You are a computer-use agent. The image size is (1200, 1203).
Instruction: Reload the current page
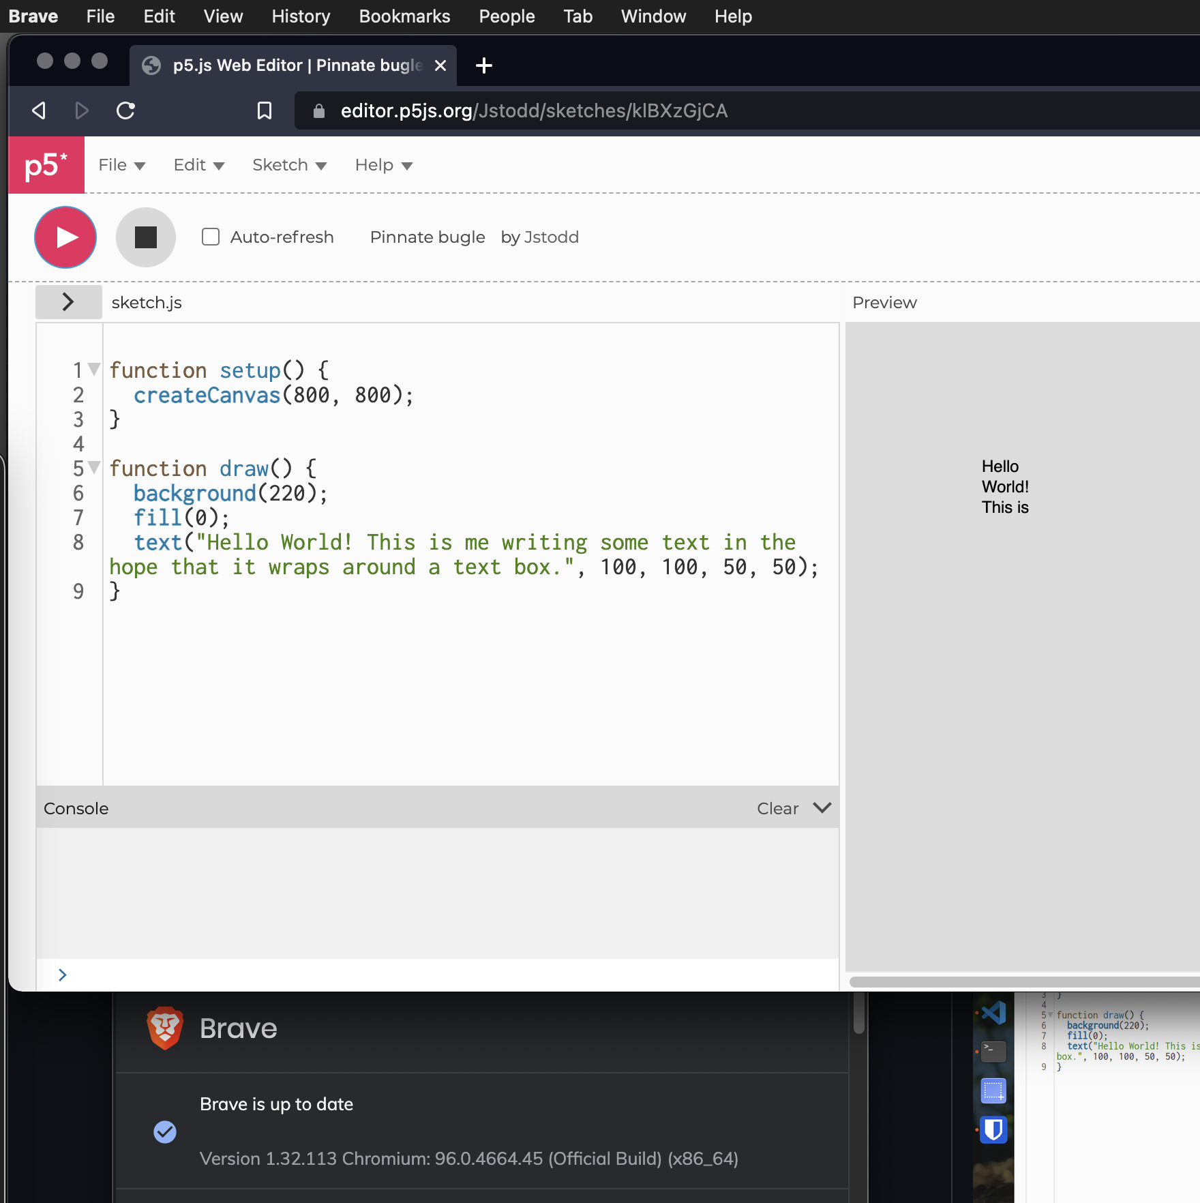126,110
